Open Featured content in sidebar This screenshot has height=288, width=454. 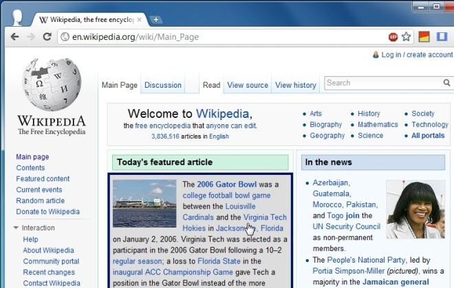click(x=43, y=179)
